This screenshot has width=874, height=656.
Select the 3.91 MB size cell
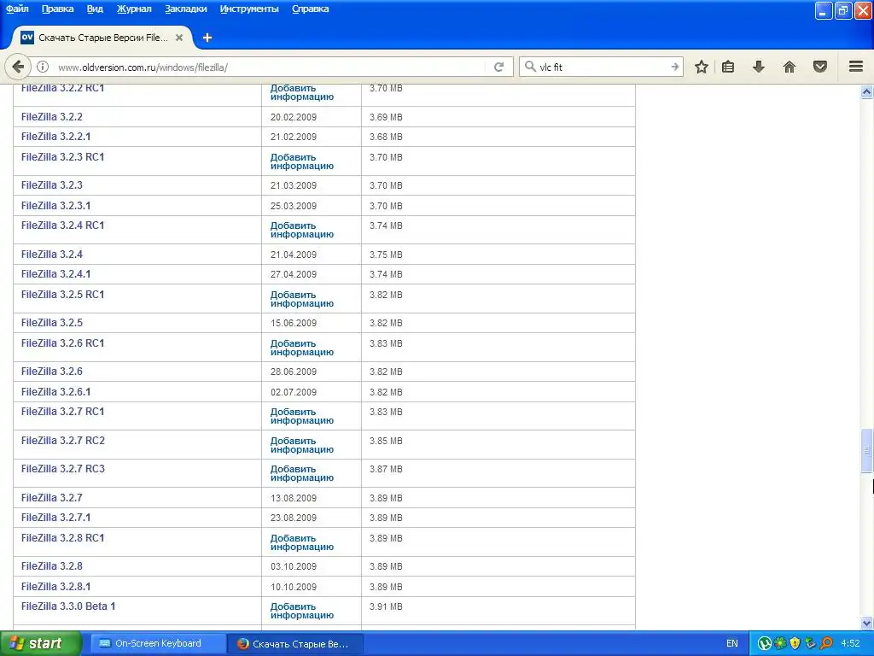coord(386,606)
